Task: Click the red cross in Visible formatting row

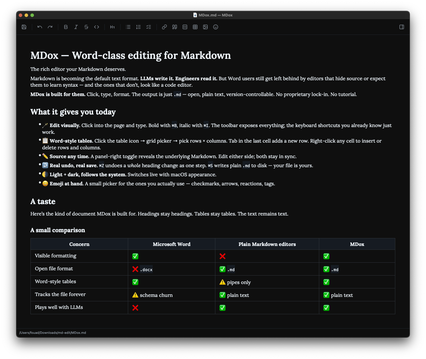Action: 223,256
